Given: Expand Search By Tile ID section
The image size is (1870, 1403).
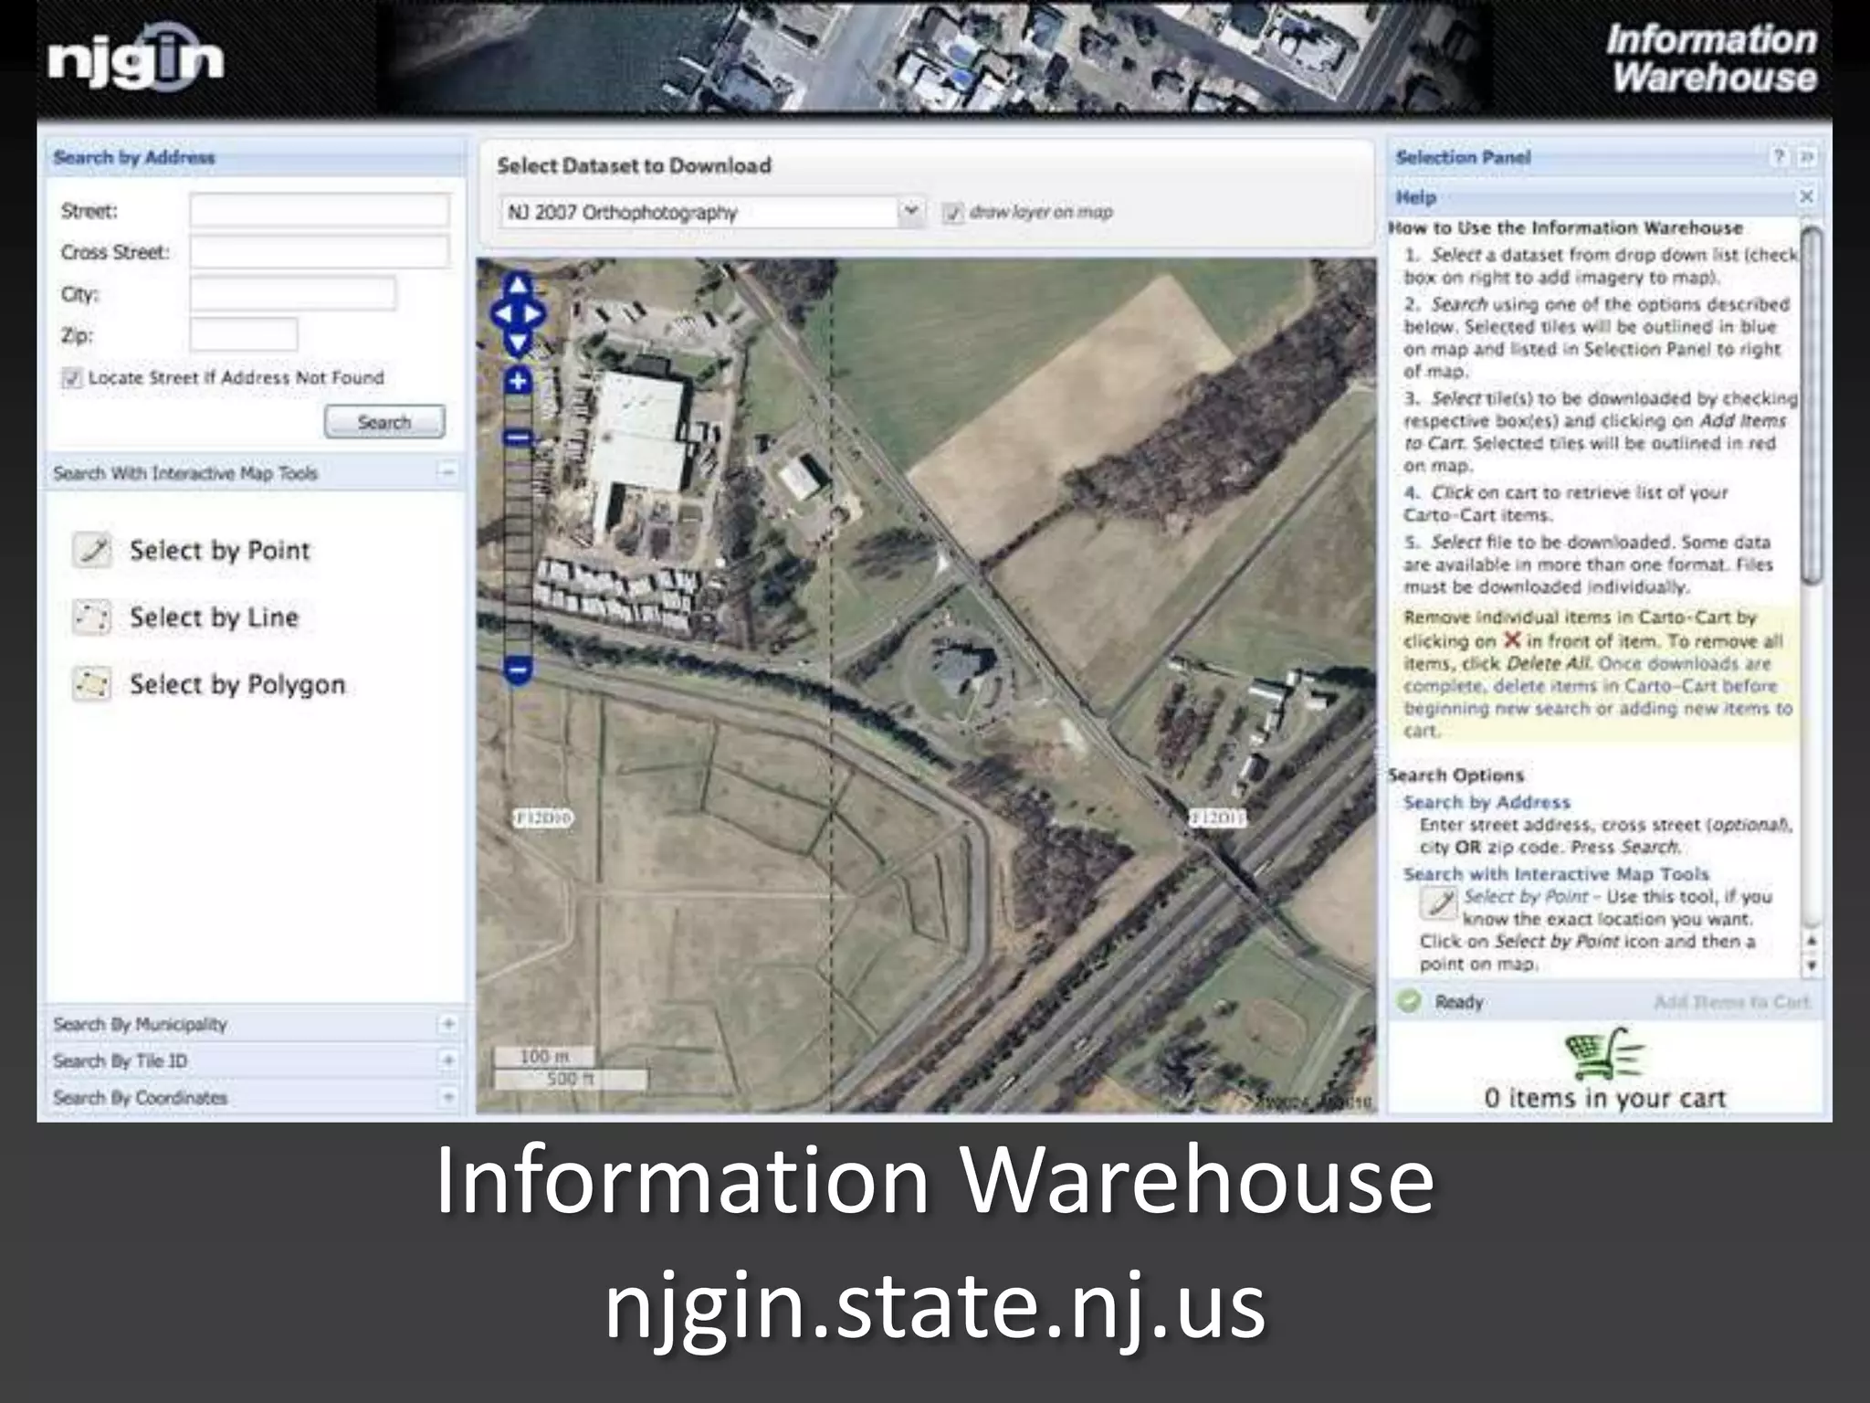Looking at the screenshot, I should tap(447, 1060).
